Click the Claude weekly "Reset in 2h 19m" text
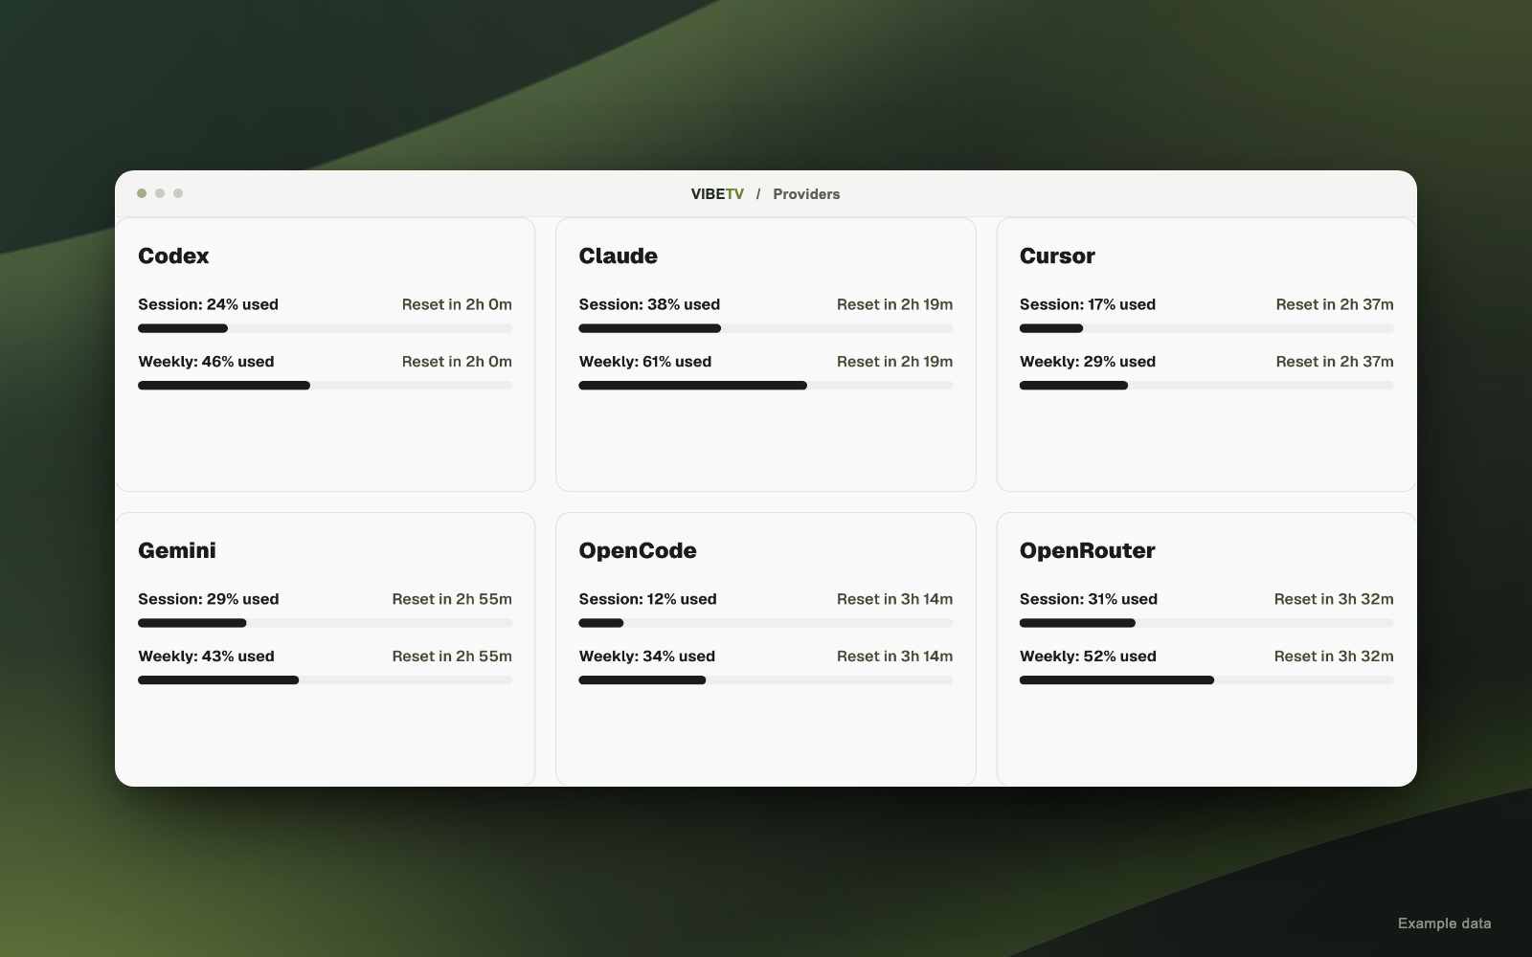Screen dimensions: 1532x957 pyautogui.click(x=895, y=362)
